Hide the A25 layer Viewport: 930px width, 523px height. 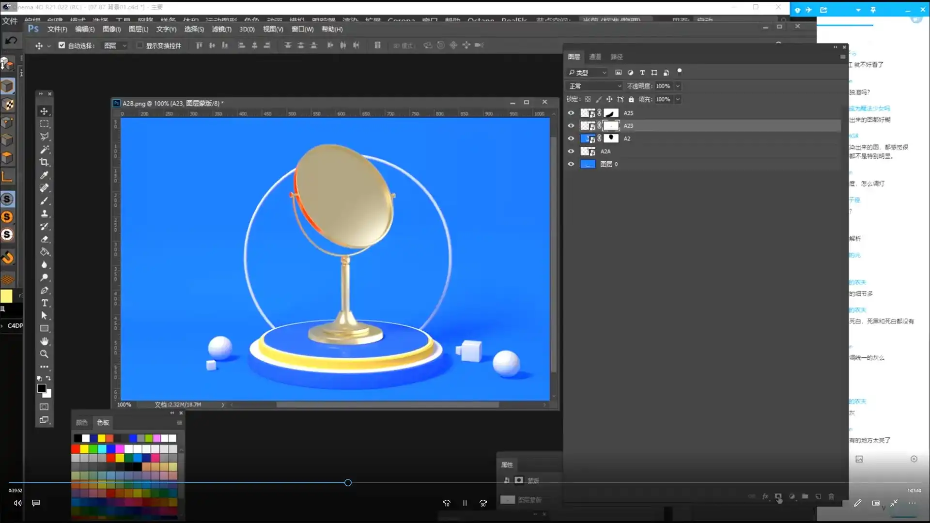571,113
